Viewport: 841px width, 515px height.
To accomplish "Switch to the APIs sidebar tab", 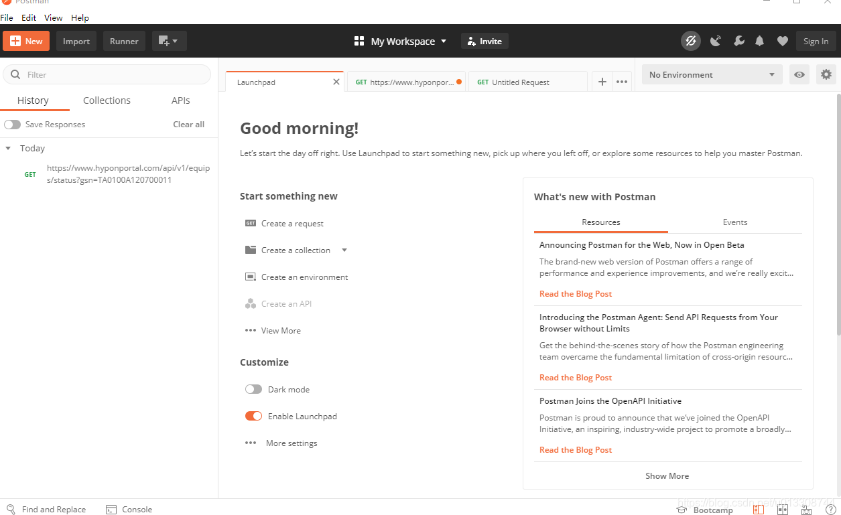I will [x=181, y=100].
